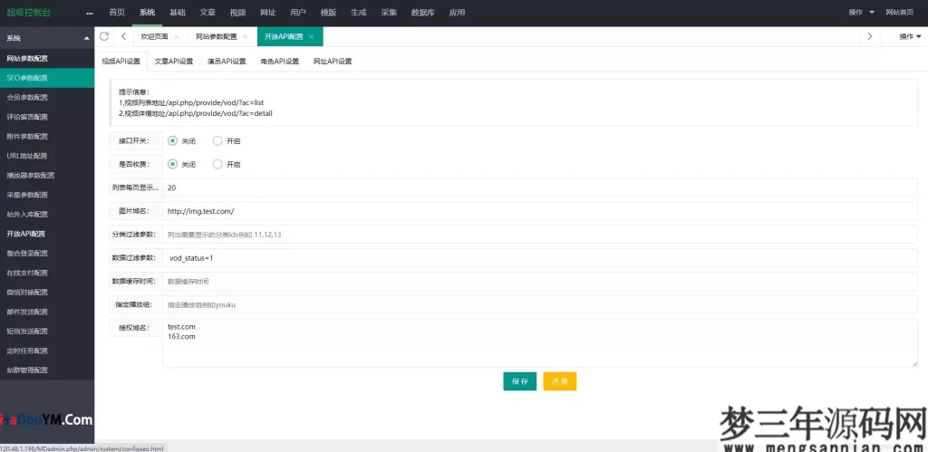Screen dimensions: 928x452
Task: Open 播放器参数配置 in the sidebar
Action: point(32,175)
